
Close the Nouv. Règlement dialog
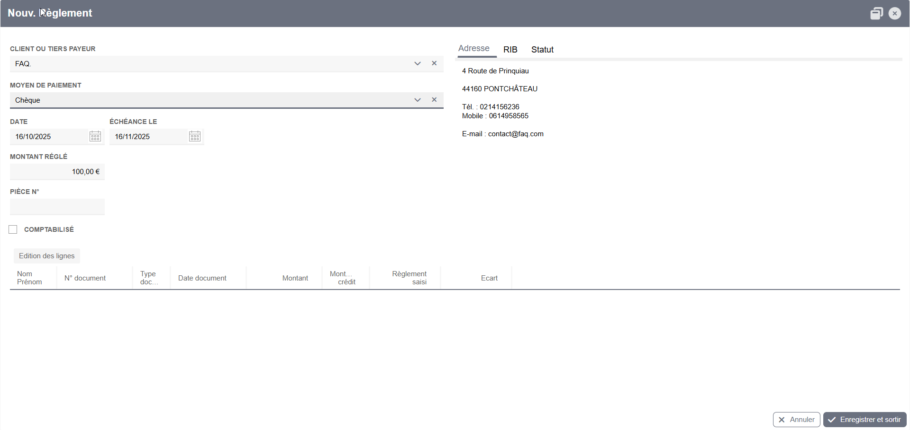click(895, 13)
